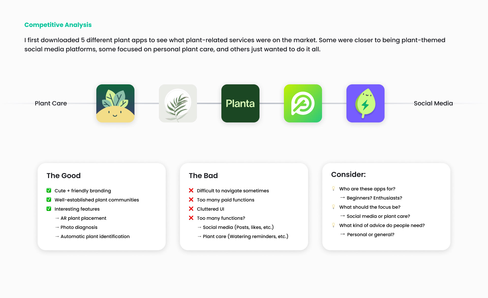The image size is (488, 298).
Task: Click the 'Consider:' card title
Action: [x=348, y=175]
